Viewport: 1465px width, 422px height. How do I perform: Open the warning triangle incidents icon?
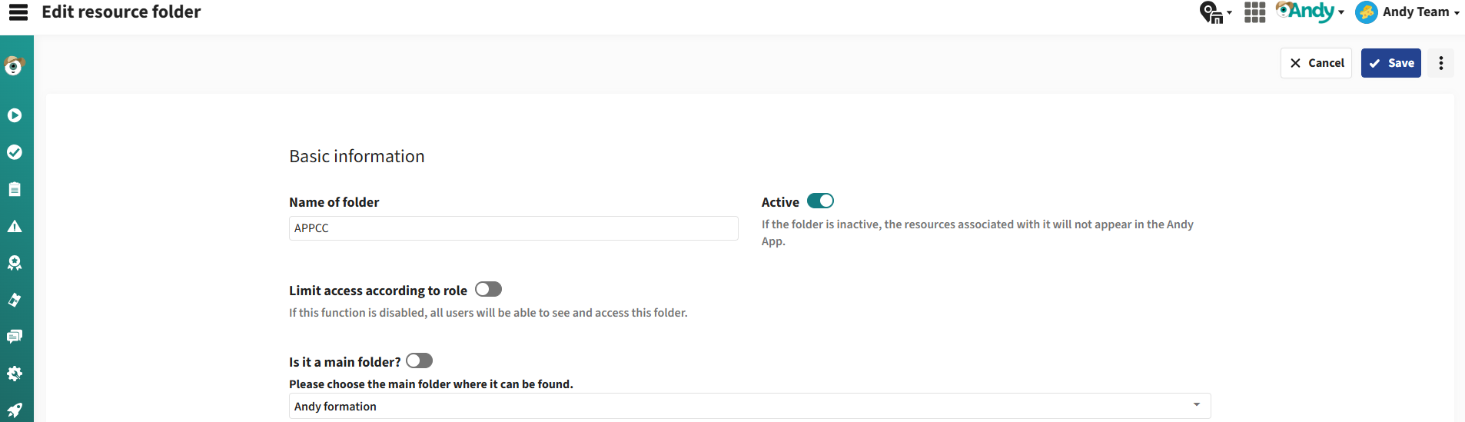click(15, 226)
